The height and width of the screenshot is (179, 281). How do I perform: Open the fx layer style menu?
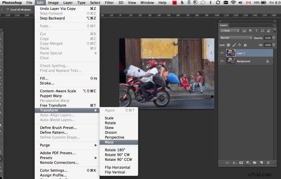(234, 163)
